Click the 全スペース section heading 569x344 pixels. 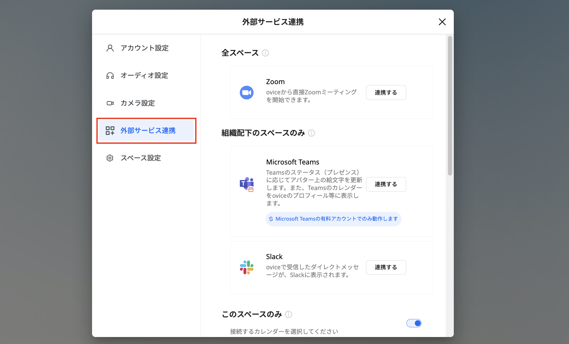coord(240,53)
